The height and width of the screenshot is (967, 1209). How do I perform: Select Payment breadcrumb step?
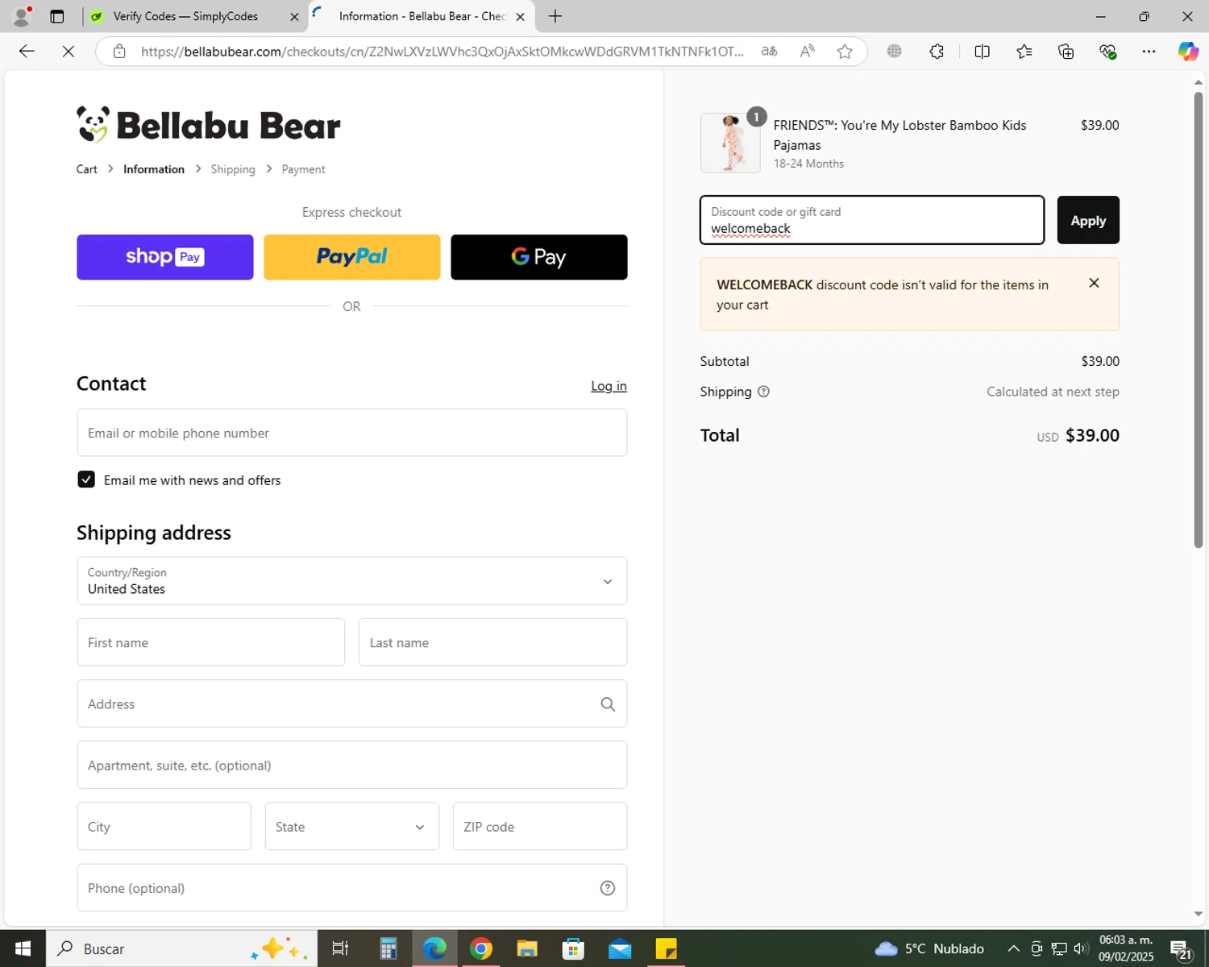pos(303,169)
